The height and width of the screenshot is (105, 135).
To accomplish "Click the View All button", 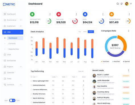I will click(x=81, y=71).
